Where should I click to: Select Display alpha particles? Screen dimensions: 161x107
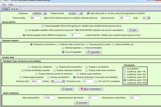(x=20, y=77)
